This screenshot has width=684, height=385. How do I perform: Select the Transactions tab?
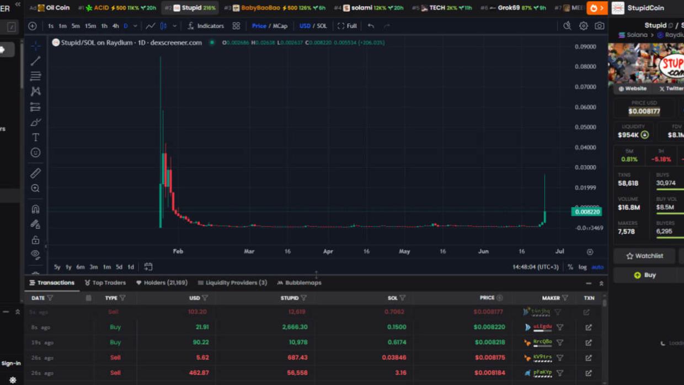[52, 282]
